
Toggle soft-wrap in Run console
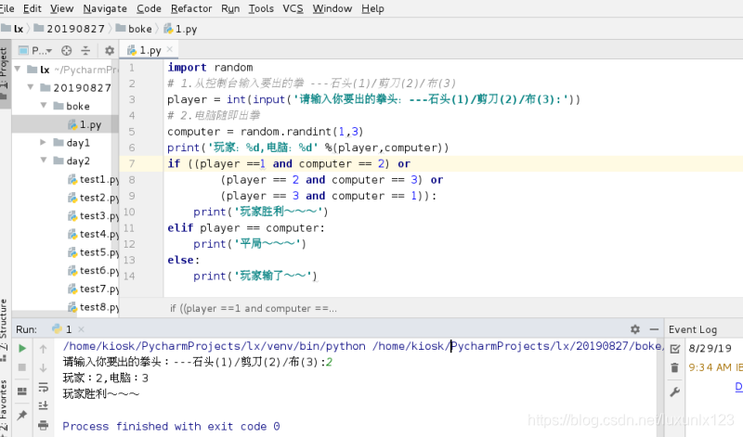[x=43, y=387]
